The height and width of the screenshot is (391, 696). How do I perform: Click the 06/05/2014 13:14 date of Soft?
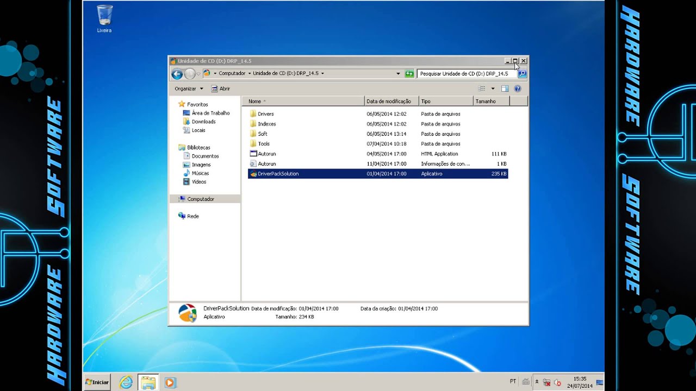pos(387,134)
